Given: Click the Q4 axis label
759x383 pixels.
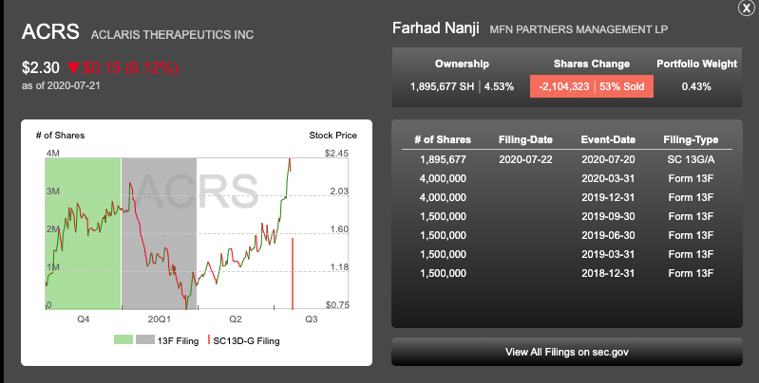Looking at the screenshot, I should pos(84,319).
